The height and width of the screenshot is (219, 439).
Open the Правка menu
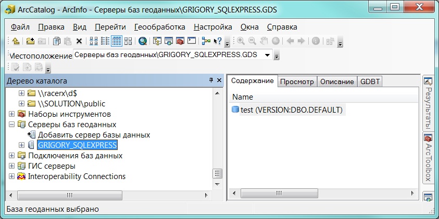click(x=51, y=27)
